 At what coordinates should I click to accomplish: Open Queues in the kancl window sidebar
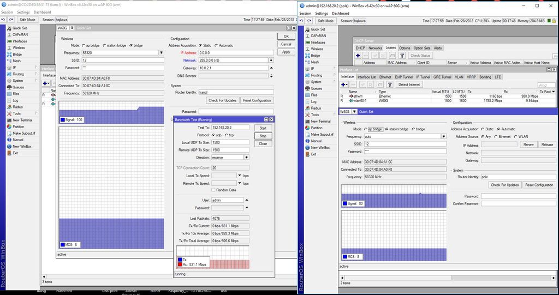18,87
